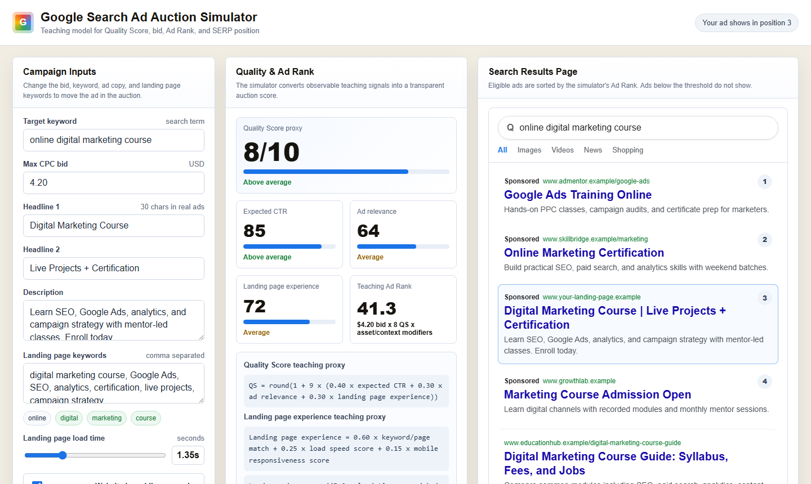Click the 'marketing' keyword chip
Viewport: 811px width, 484px height.
(x=107, y=418)
